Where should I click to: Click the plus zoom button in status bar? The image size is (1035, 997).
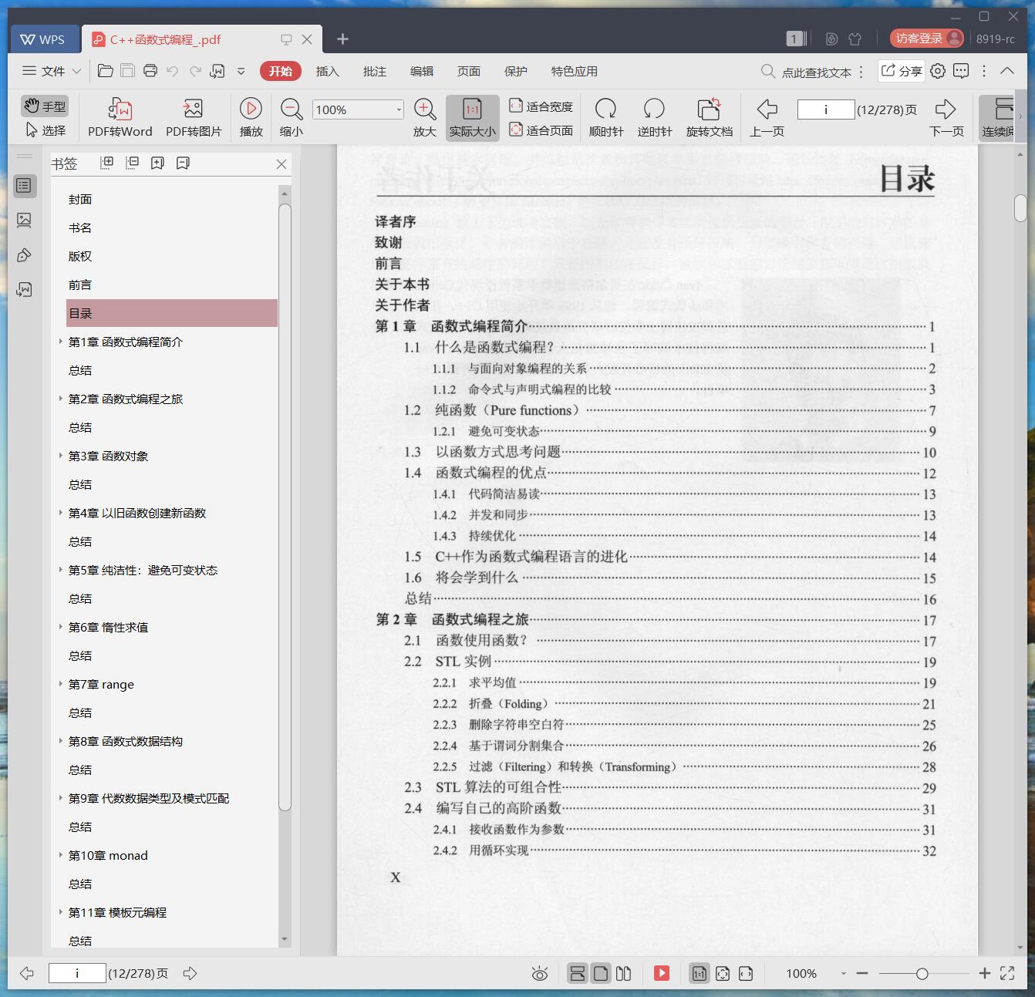click(x=984, y=973)
